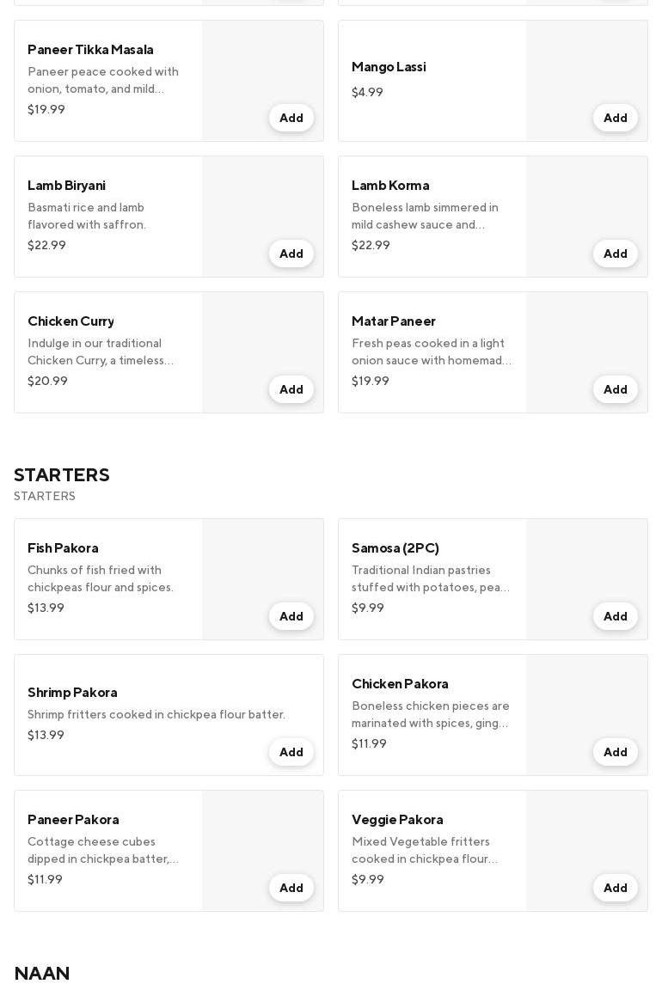
Task: Add Shrimp Pakora to the cart
Action: point(291,752)
